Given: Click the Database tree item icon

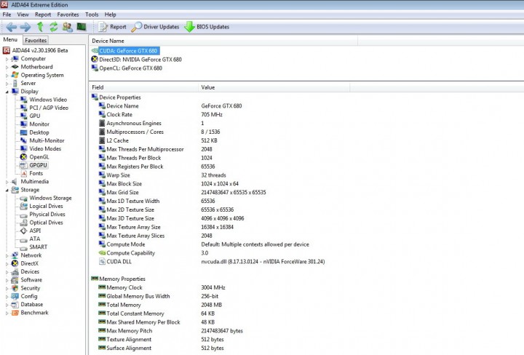Looking at the screenshot, I should click(15, 305).
